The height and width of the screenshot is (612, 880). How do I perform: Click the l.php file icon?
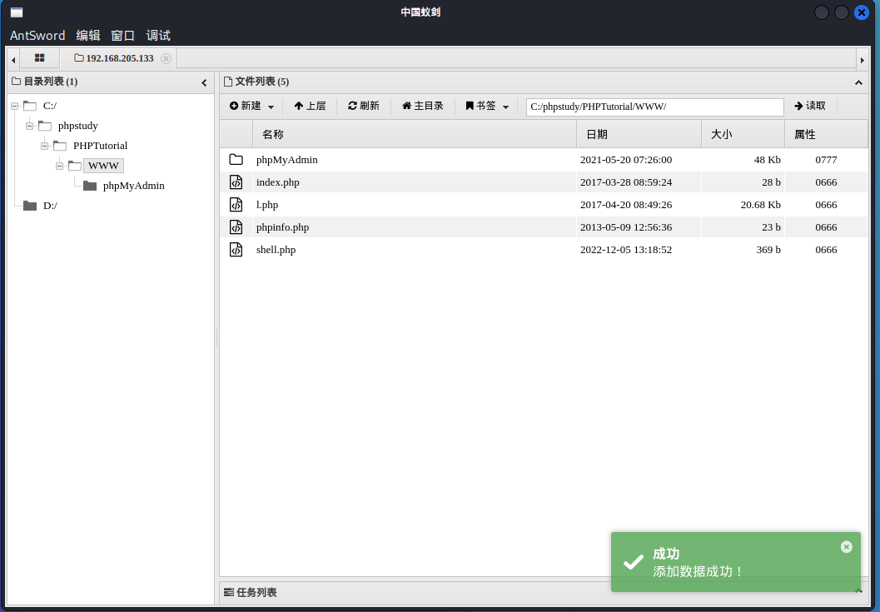[236, 204]
